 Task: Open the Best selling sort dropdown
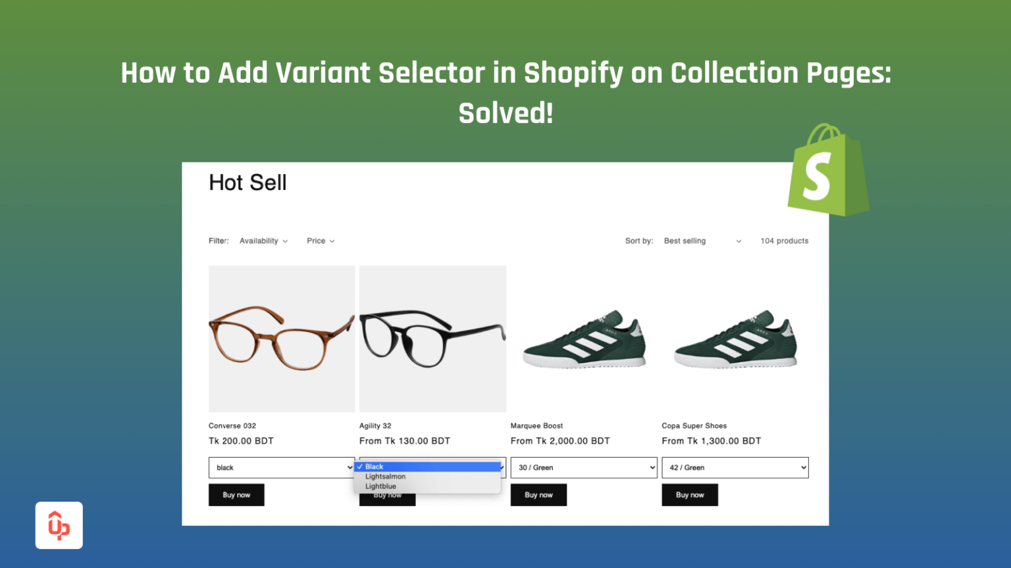(702, 241)
